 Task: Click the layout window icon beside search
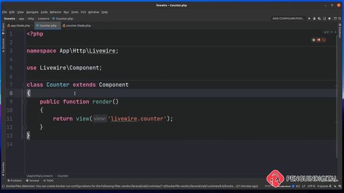click(335, 19)
